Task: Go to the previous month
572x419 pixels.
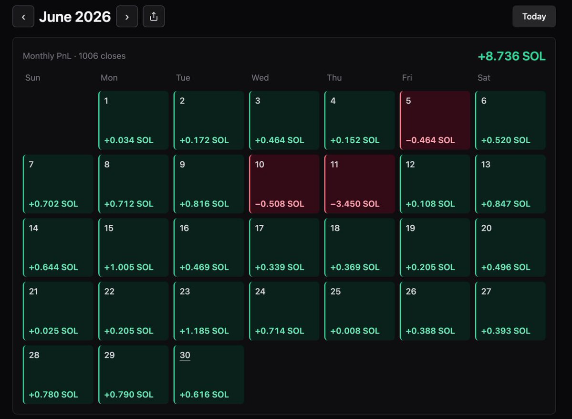Action: [23, 16]
